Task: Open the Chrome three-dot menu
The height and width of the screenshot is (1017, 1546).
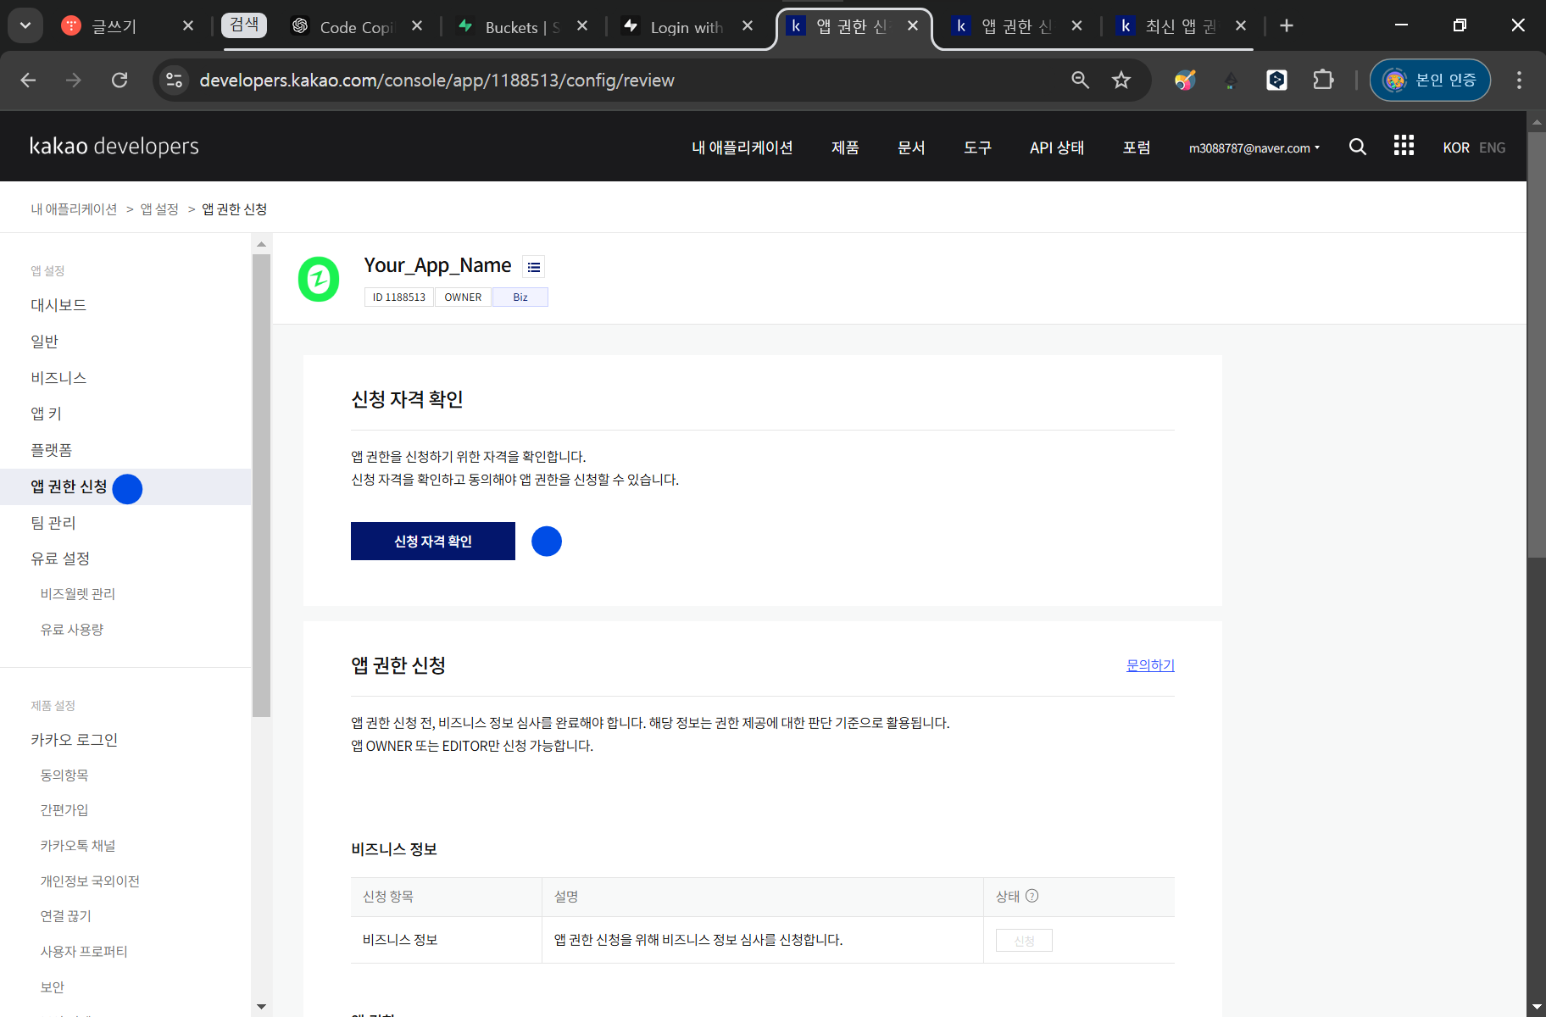Action: tap(1519, 80)
